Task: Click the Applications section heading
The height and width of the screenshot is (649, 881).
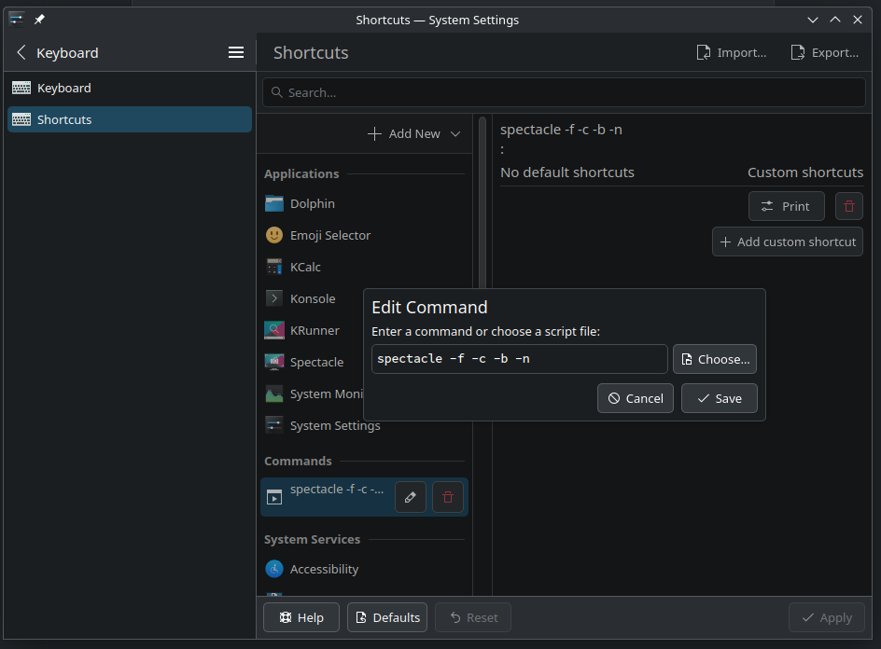Action: click(x=301, y=174)
